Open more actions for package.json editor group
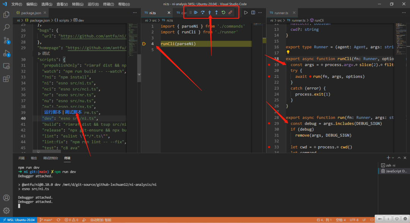 click(135, 13)
